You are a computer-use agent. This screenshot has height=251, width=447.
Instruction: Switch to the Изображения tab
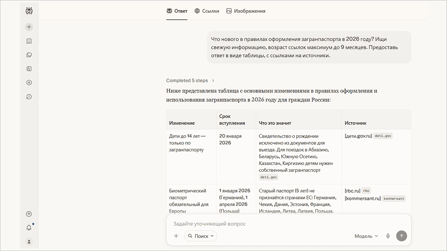(246, 11)
